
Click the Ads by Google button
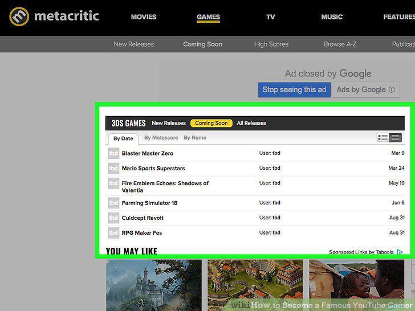coord(365,89)
